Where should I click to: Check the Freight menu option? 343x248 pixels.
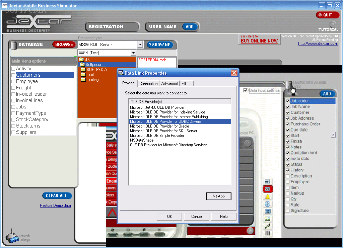13,88
